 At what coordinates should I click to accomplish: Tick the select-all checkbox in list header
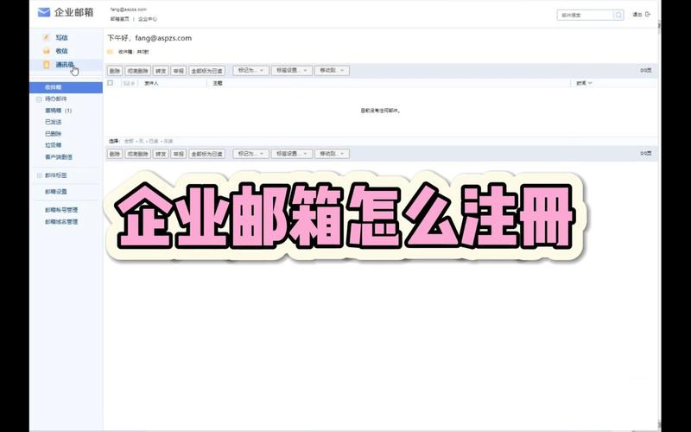[x=110, y=83]
